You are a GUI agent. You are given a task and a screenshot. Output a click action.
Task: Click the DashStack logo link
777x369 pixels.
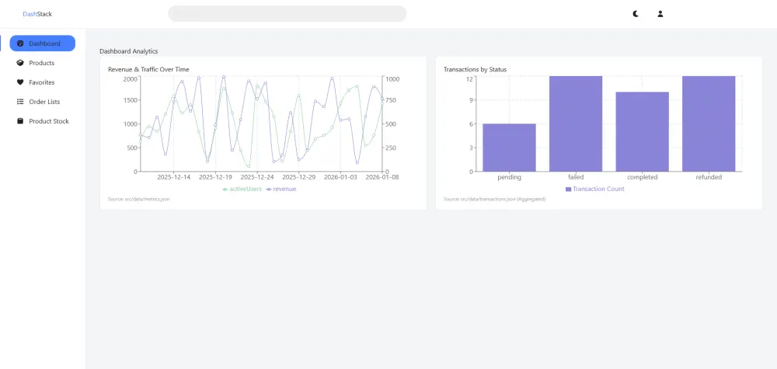click(37, 14)
